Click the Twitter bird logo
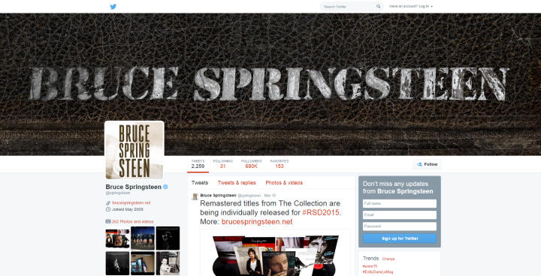541x276 pixels. 113,7
